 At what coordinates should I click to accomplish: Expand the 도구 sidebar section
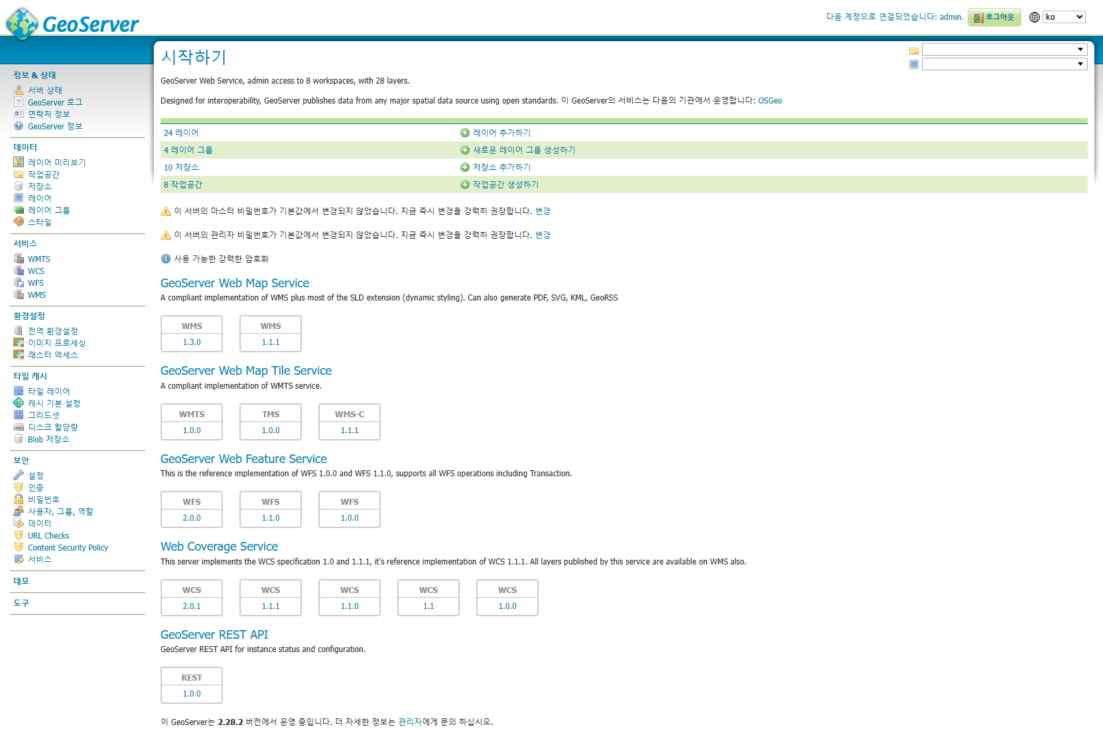(21, 603)
